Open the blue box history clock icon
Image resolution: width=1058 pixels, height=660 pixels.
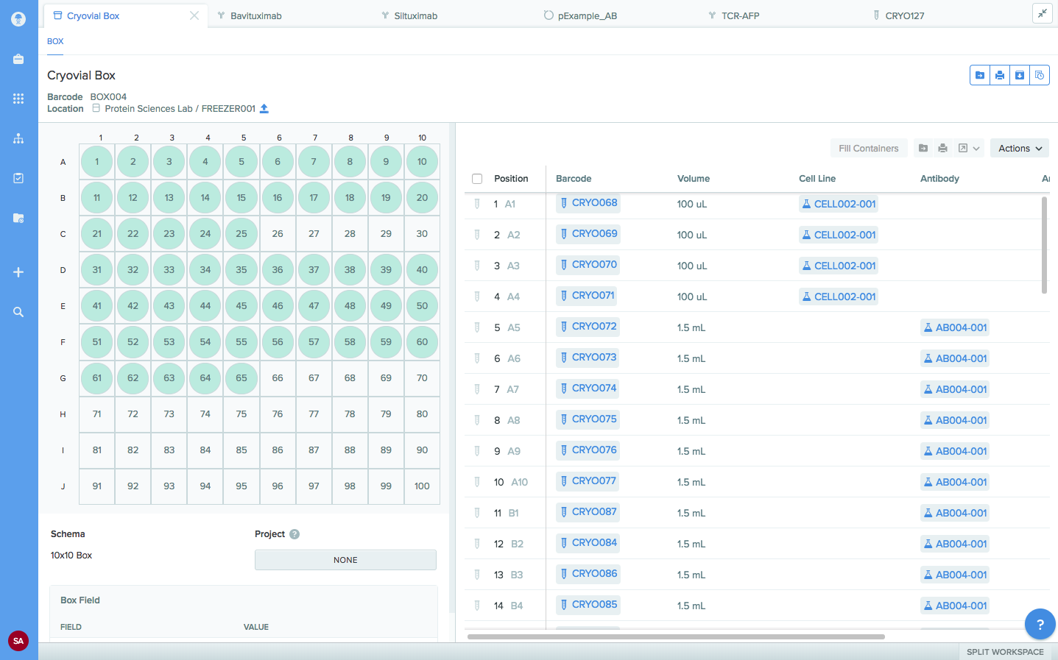click(1040, 75)
